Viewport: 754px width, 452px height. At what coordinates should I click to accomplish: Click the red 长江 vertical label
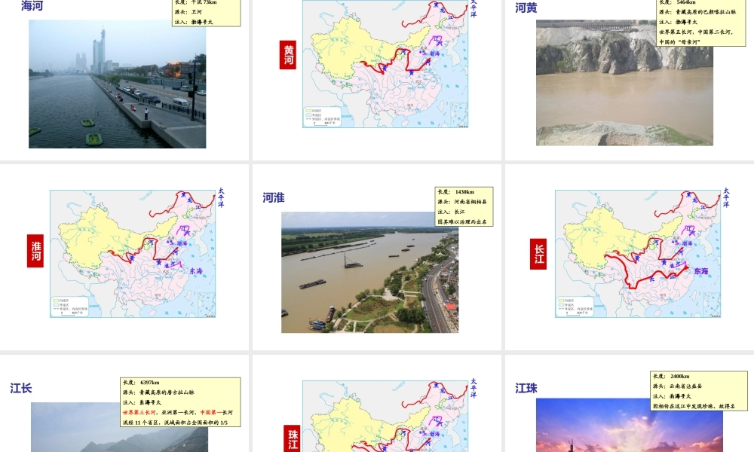(538, 254)
